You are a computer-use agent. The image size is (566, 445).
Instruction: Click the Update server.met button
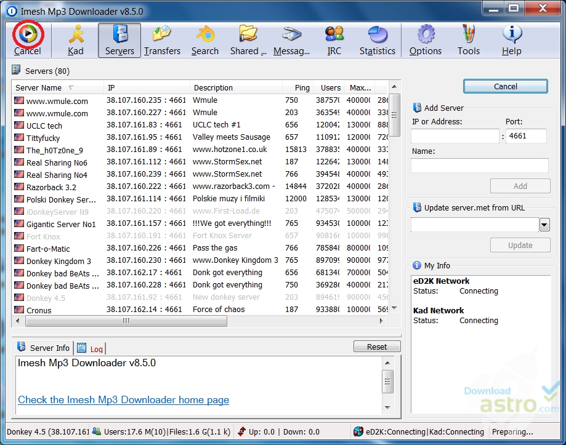click(520, 245)
